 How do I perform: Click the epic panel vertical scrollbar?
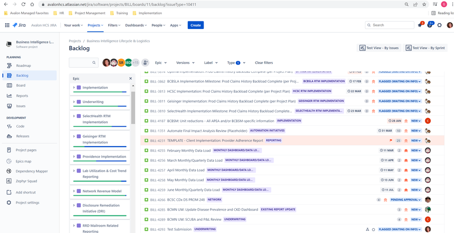pyautogui.click(x=133, y=108)
